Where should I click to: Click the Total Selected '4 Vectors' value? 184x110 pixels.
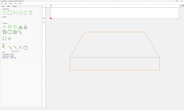[x=12, y=54]
